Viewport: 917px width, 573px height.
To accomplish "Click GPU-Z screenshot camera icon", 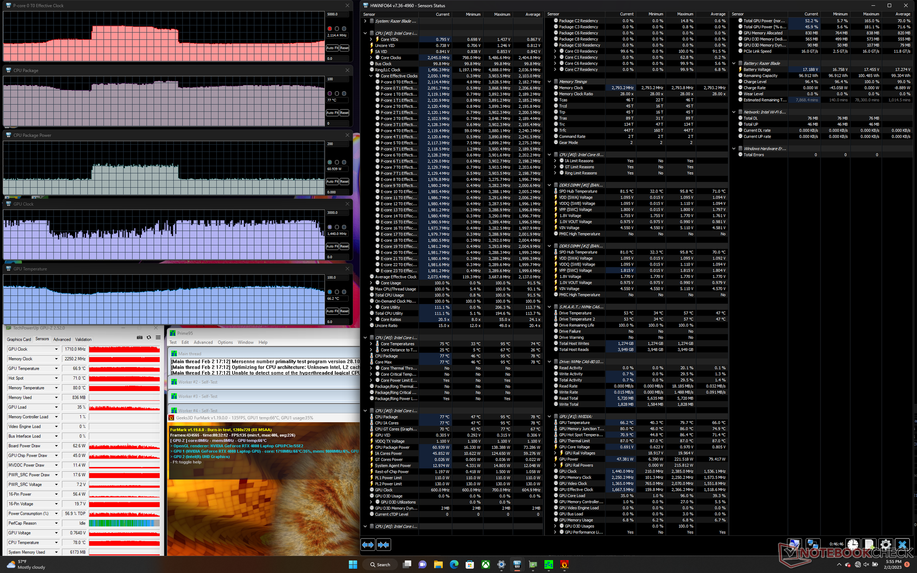I will (139, 338).
